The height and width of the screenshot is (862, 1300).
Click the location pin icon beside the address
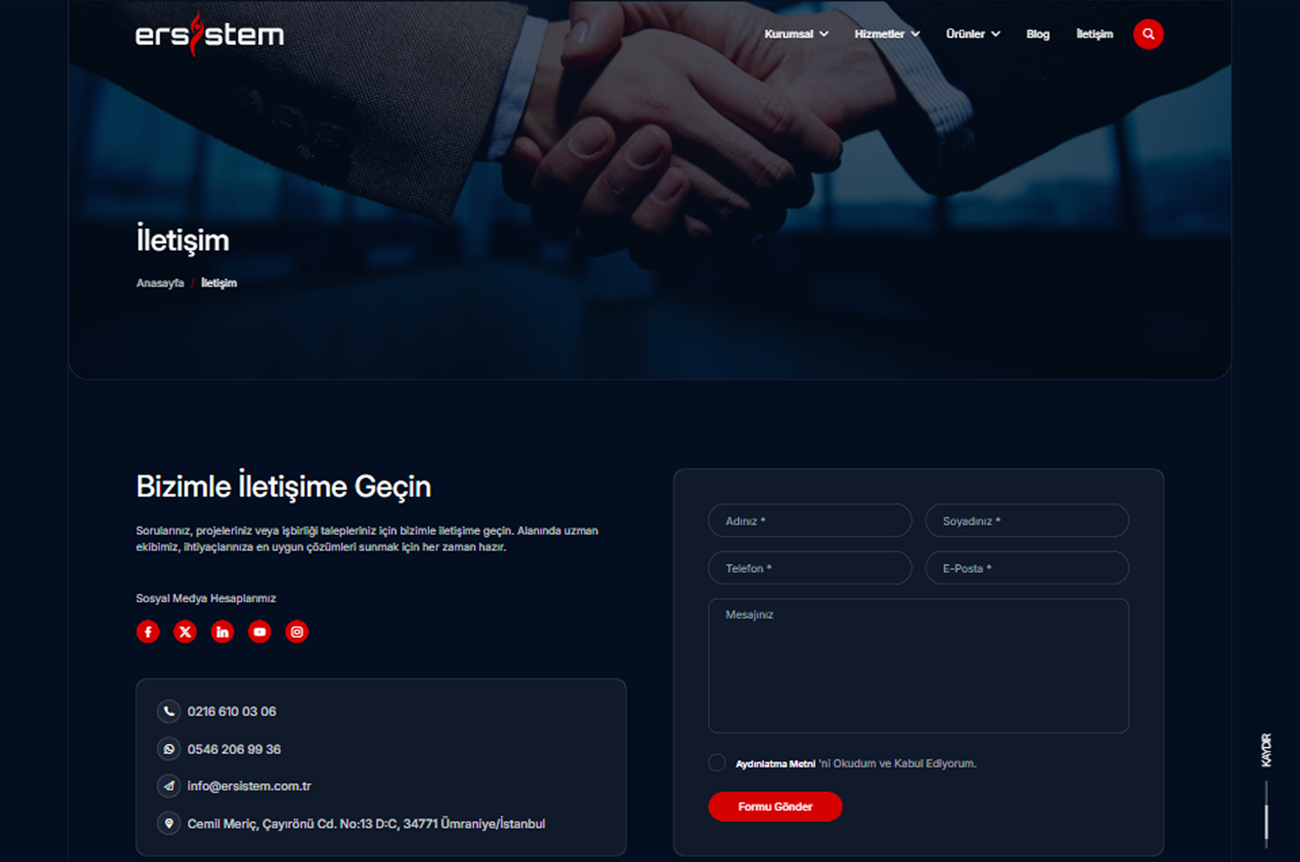169,823
